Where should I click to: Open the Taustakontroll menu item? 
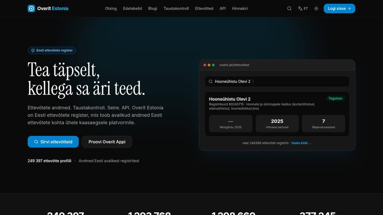(x=176, y=9)
